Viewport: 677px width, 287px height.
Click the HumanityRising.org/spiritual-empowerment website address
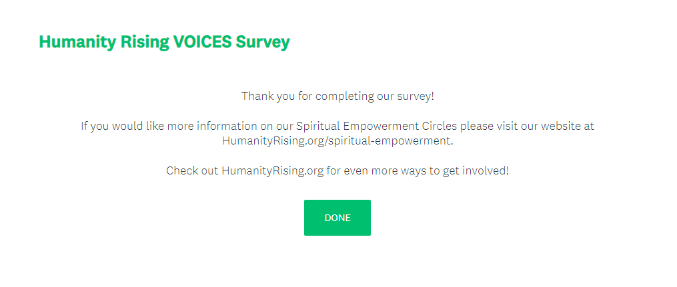pyautogui.click(x=337, y=141)
